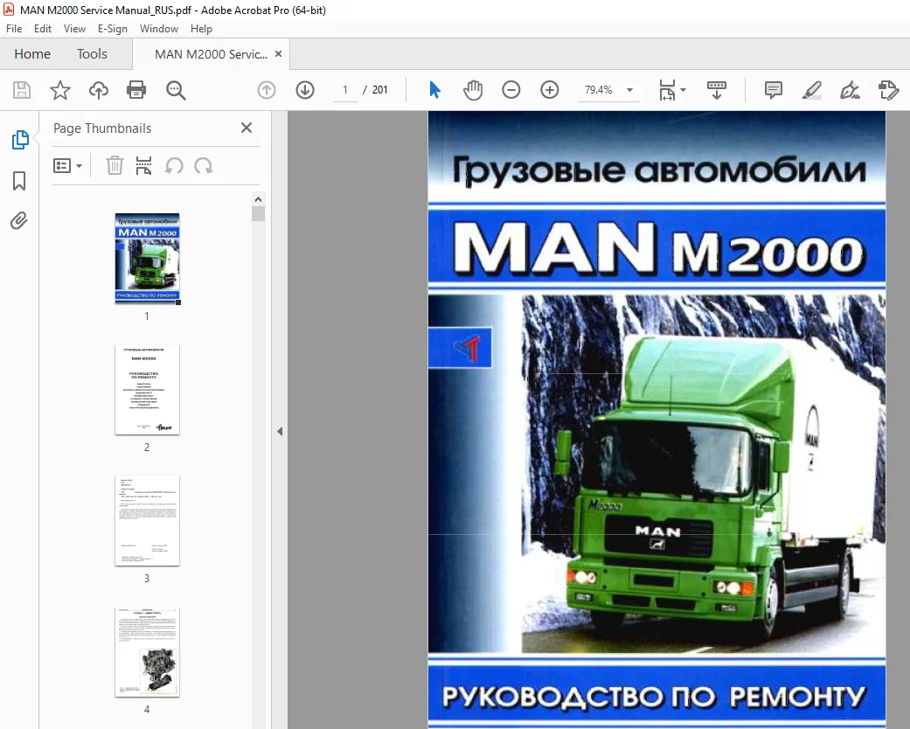
Task: Select page 3 thumbnail
Action: tap(148, 521)
